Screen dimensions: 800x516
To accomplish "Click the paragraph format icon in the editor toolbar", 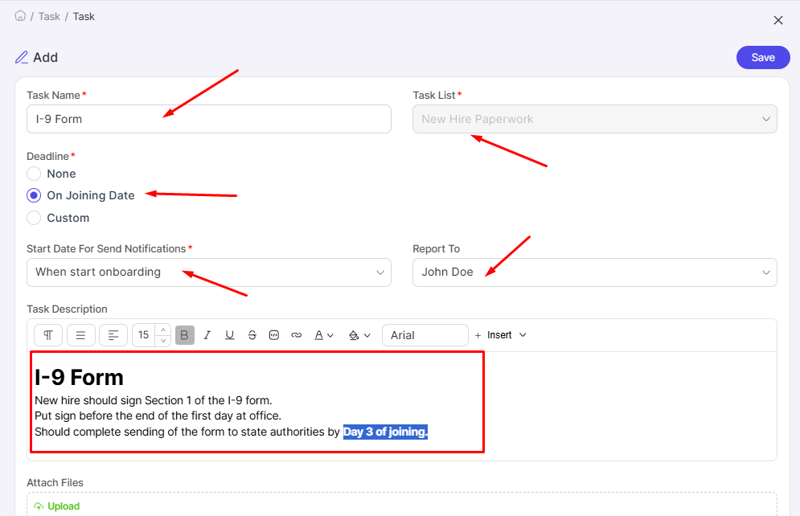I will [47, 335].
